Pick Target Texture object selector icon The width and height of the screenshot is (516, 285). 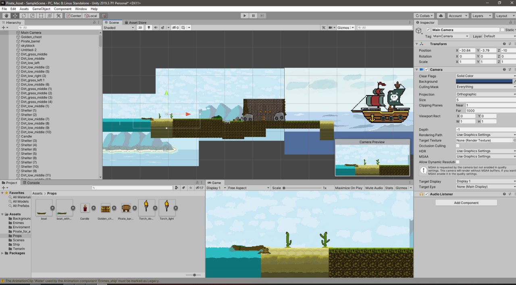[x=514, y=140]
